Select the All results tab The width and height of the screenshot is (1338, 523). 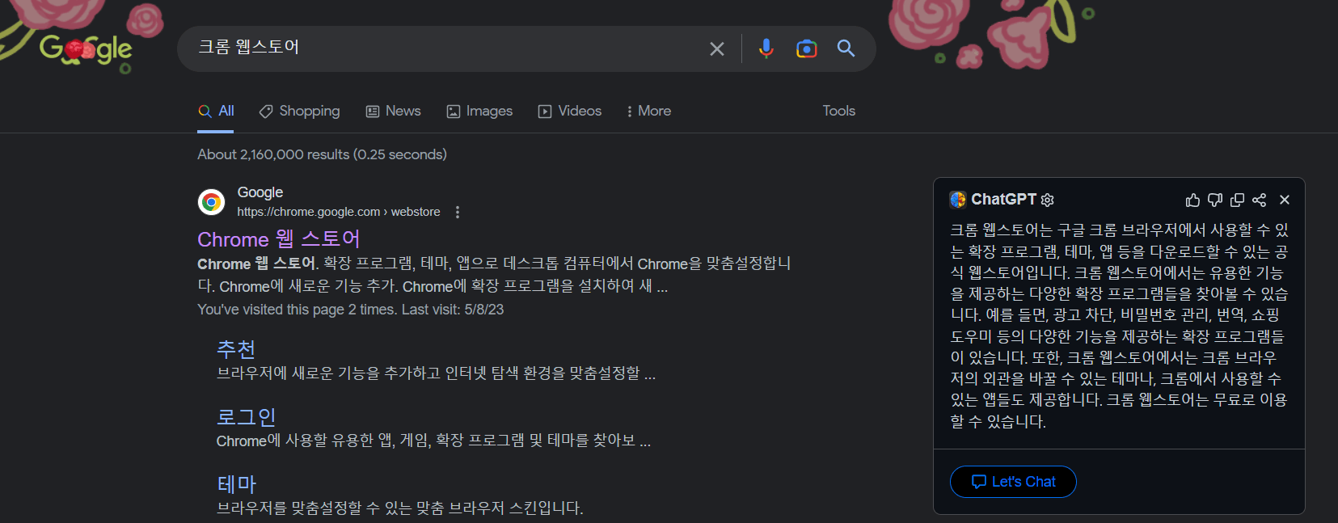click(x=216, y=112)
